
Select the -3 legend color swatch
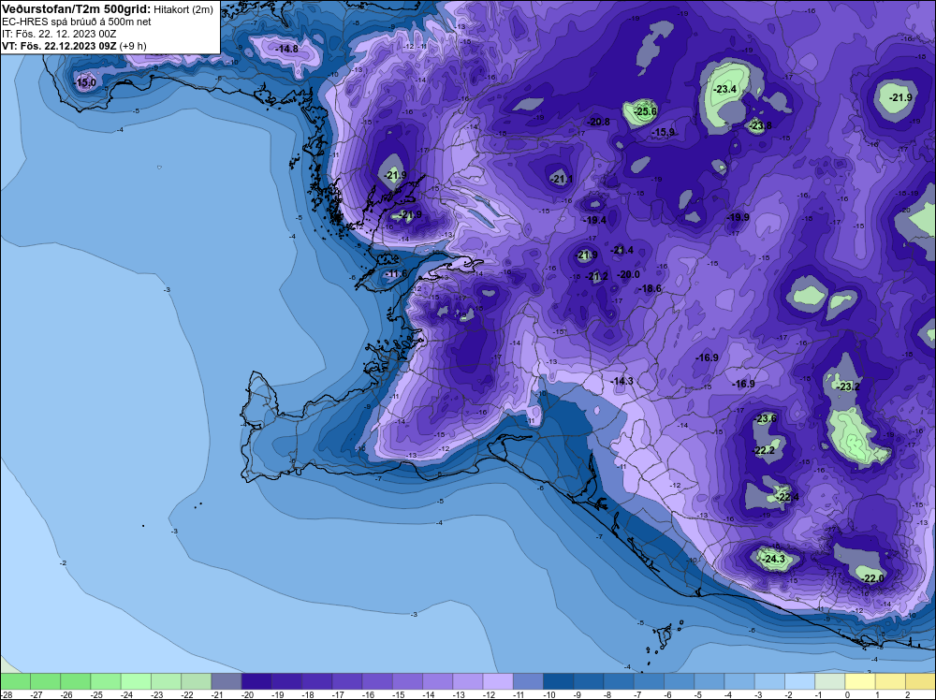point(769,681)
